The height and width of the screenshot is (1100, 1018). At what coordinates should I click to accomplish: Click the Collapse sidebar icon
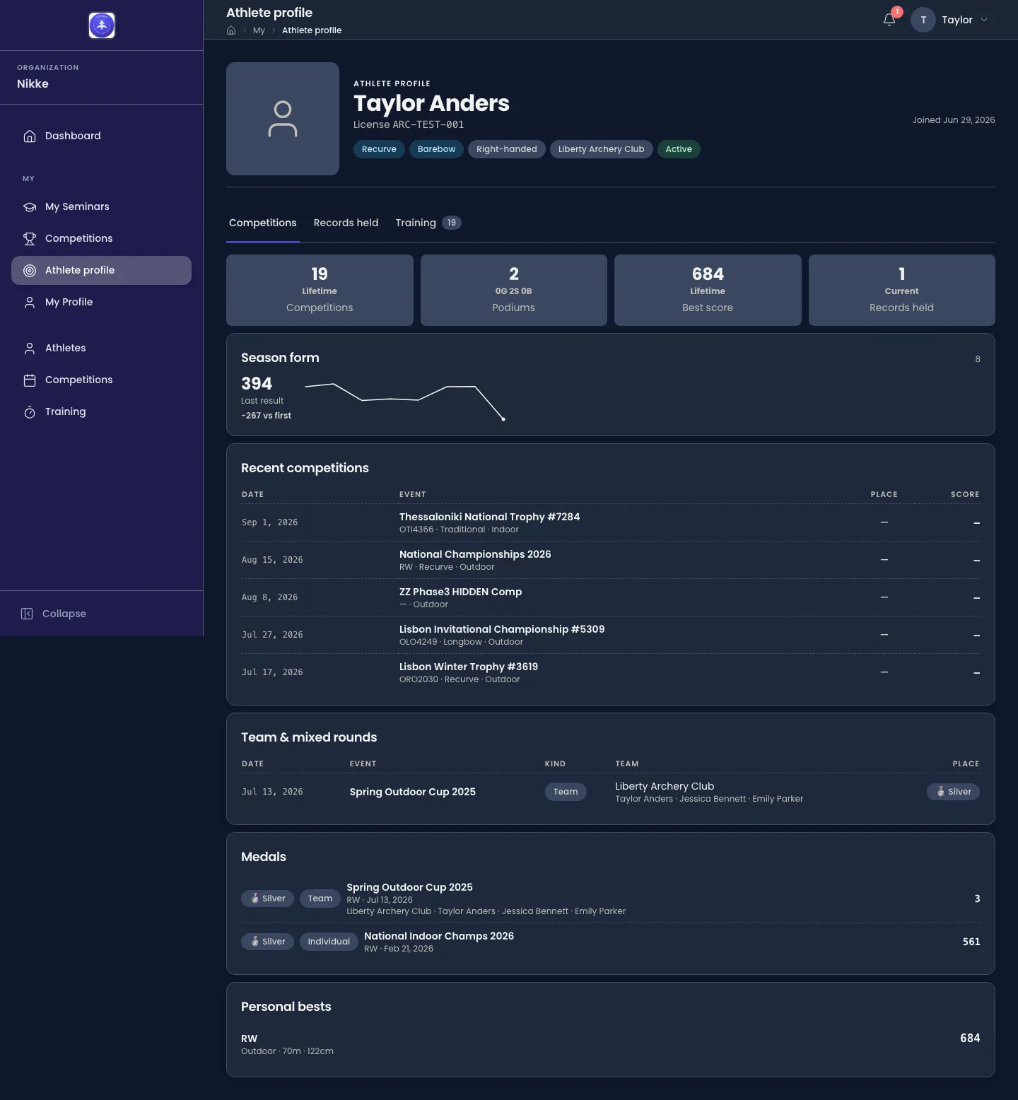click(27, 614)
